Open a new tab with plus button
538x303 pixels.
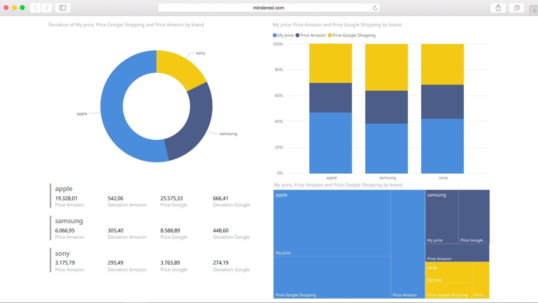pyautogui.click(x=534, y=11)
